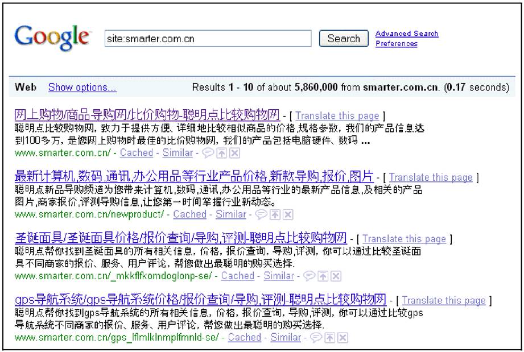Translate the 最新计算机 result page
Screen dimensions: 524x352
431,177
